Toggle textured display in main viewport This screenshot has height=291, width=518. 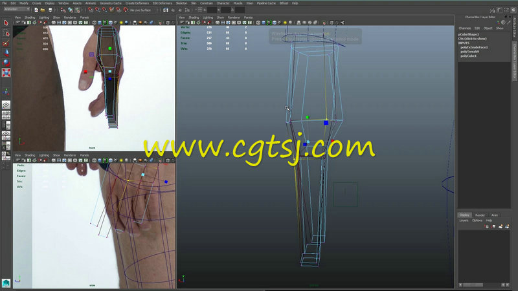tap(280, 23)
